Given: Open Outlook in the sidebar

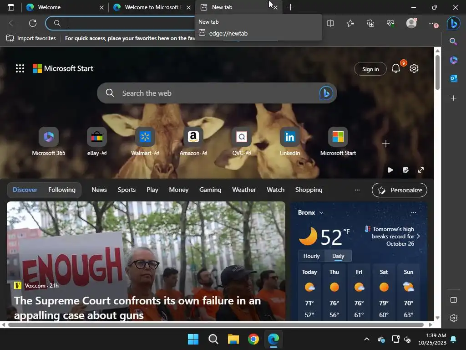Looking at the screenshot, I should (454, 78).
